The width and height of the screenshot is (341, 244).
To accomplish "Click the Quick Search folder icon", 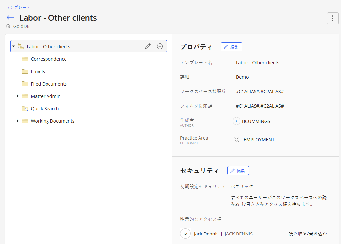I will coord(25,109).
